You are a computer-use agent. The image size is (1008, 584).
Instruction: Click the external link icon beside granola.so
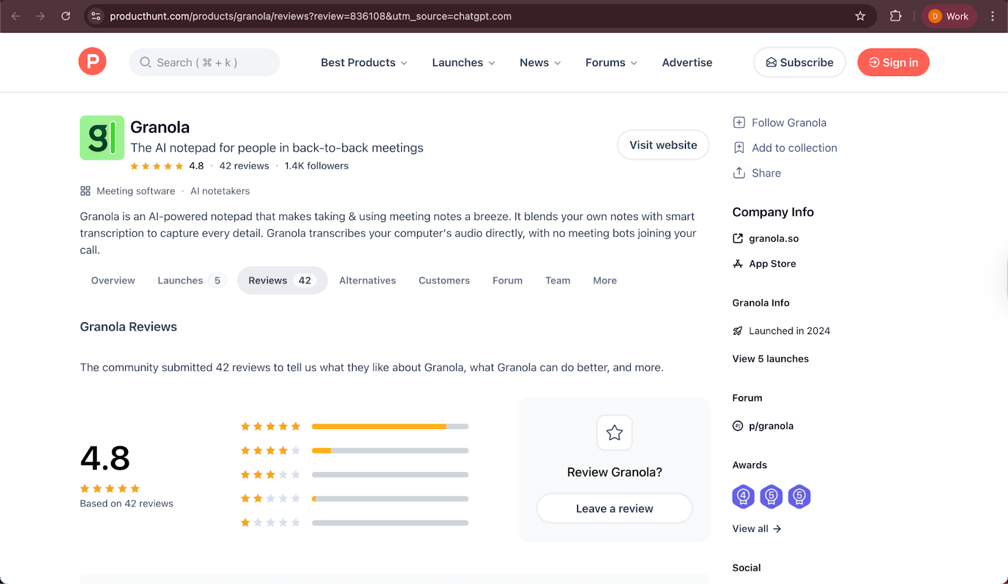(738, 239)
